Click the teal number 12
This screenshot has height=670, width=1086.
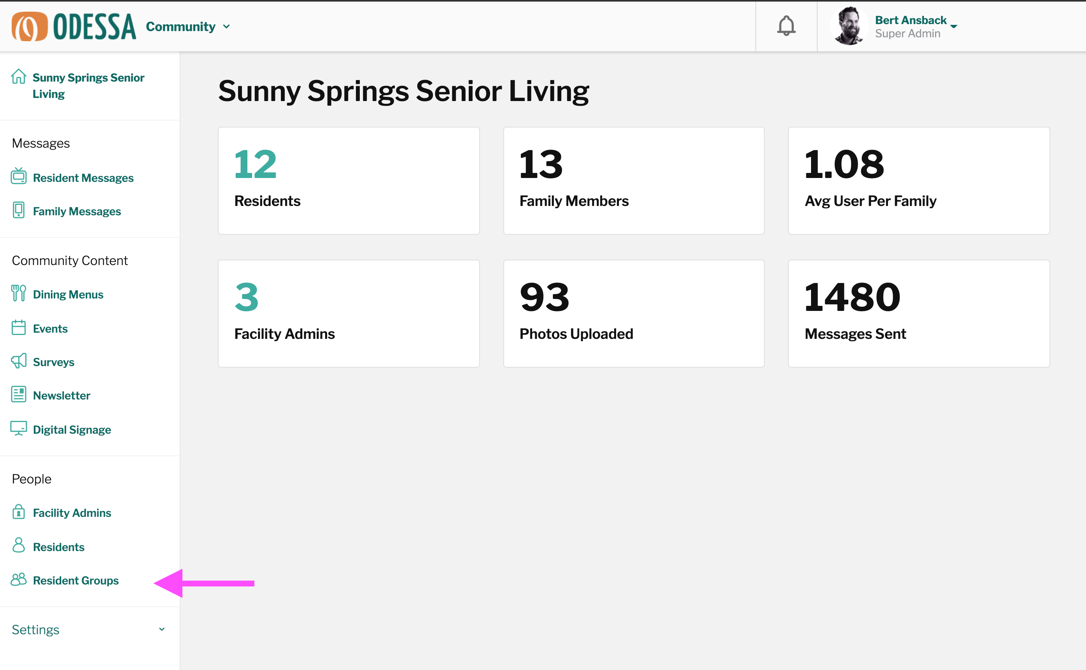coord(256,164)
